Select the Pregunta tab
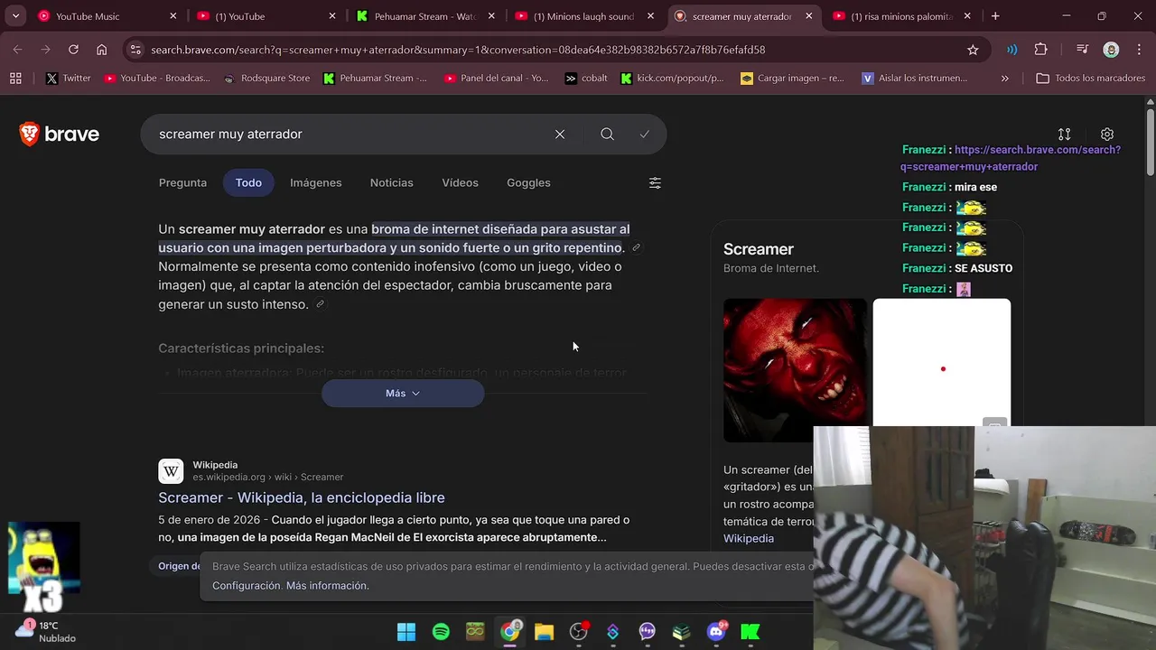 click(182, 182)
